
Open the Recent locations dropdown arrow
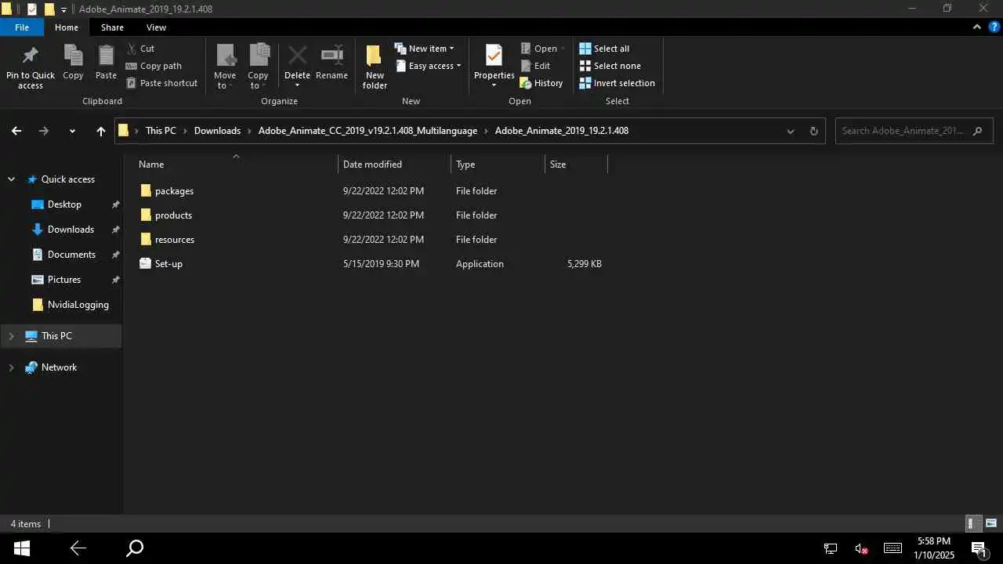tap(72, 131)
